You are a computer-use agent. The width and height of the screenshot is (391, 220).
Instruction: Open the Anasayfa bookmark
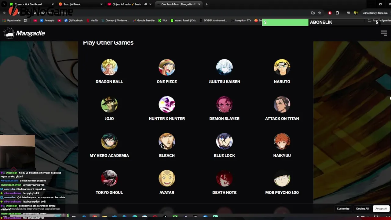(47, 20)
